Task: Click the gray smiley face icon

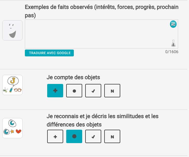Action: (x=12, y=30)
